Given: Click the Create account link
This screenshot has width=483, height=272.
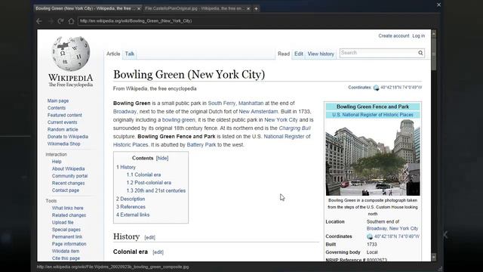Looking at the screenshot, I should click(x=394, y=36).
